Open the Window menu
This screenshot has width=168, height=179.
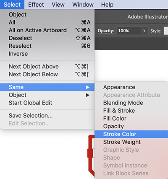83,5
